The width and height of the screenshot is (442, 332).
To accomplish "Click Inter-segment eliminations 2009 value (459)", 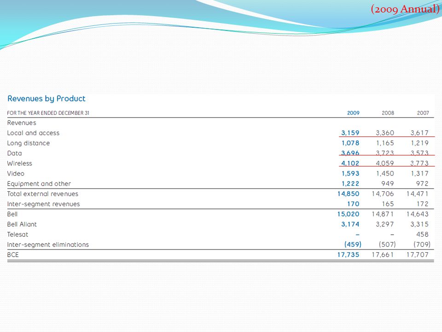I will (353, 244).
